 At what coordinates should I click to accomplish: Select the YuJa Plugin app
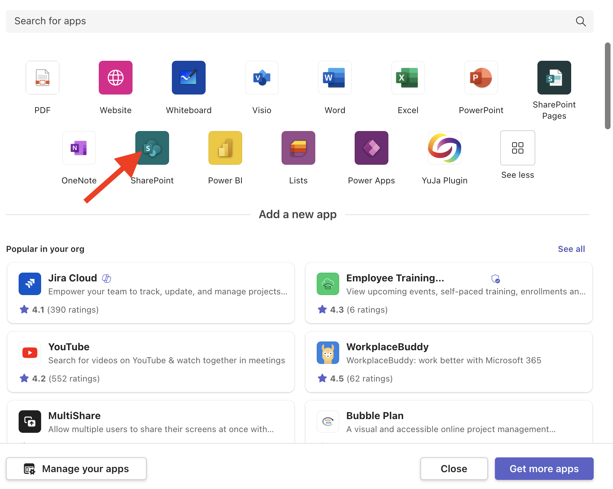pos(444,148)
